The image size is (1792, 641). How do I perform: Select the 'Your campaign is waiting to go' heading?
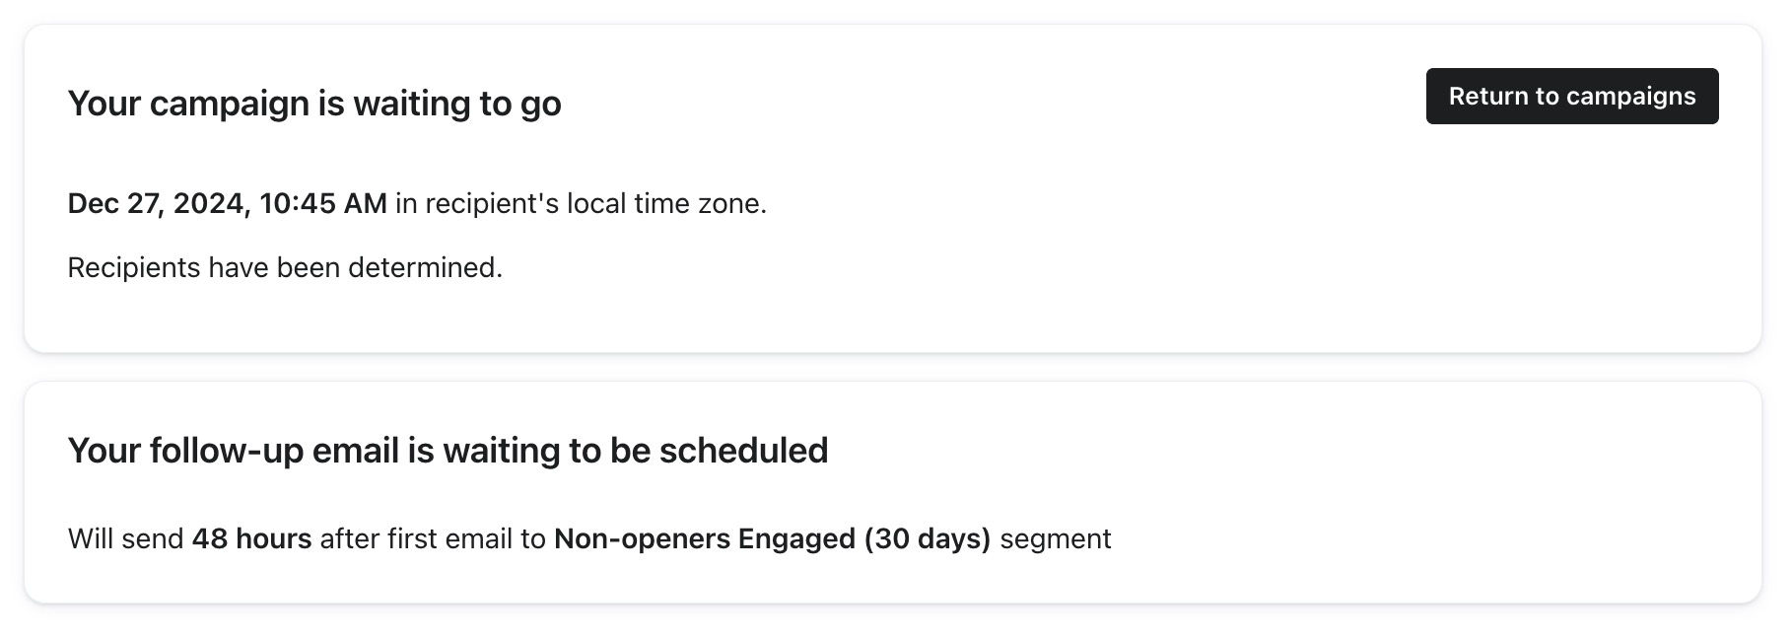(x=313, y=103)
